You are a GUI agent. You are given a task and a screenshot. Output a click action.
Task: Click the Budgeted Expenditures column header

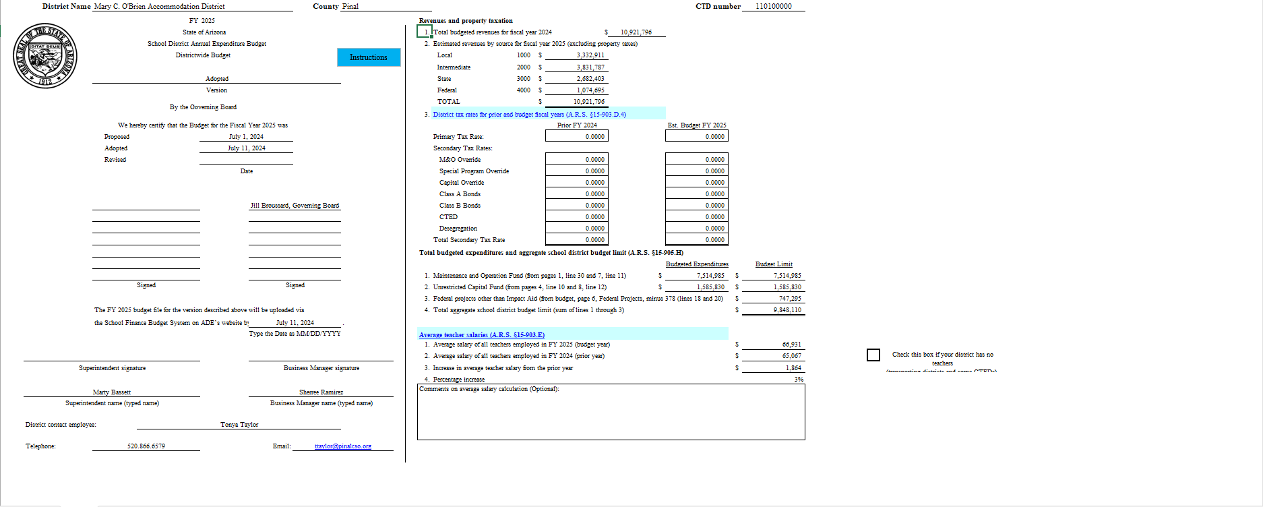697,264
